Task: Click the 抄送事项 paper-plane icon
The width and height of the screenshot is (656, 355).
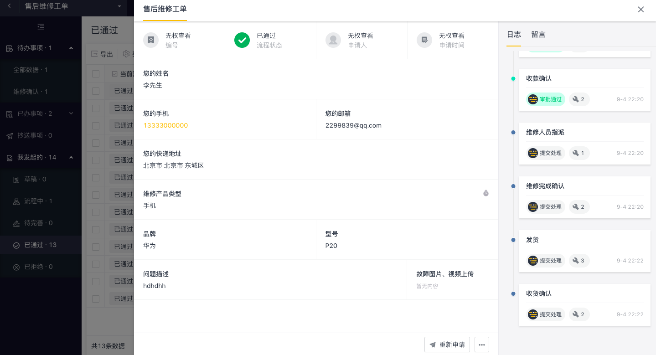Action: coord(10,136)
